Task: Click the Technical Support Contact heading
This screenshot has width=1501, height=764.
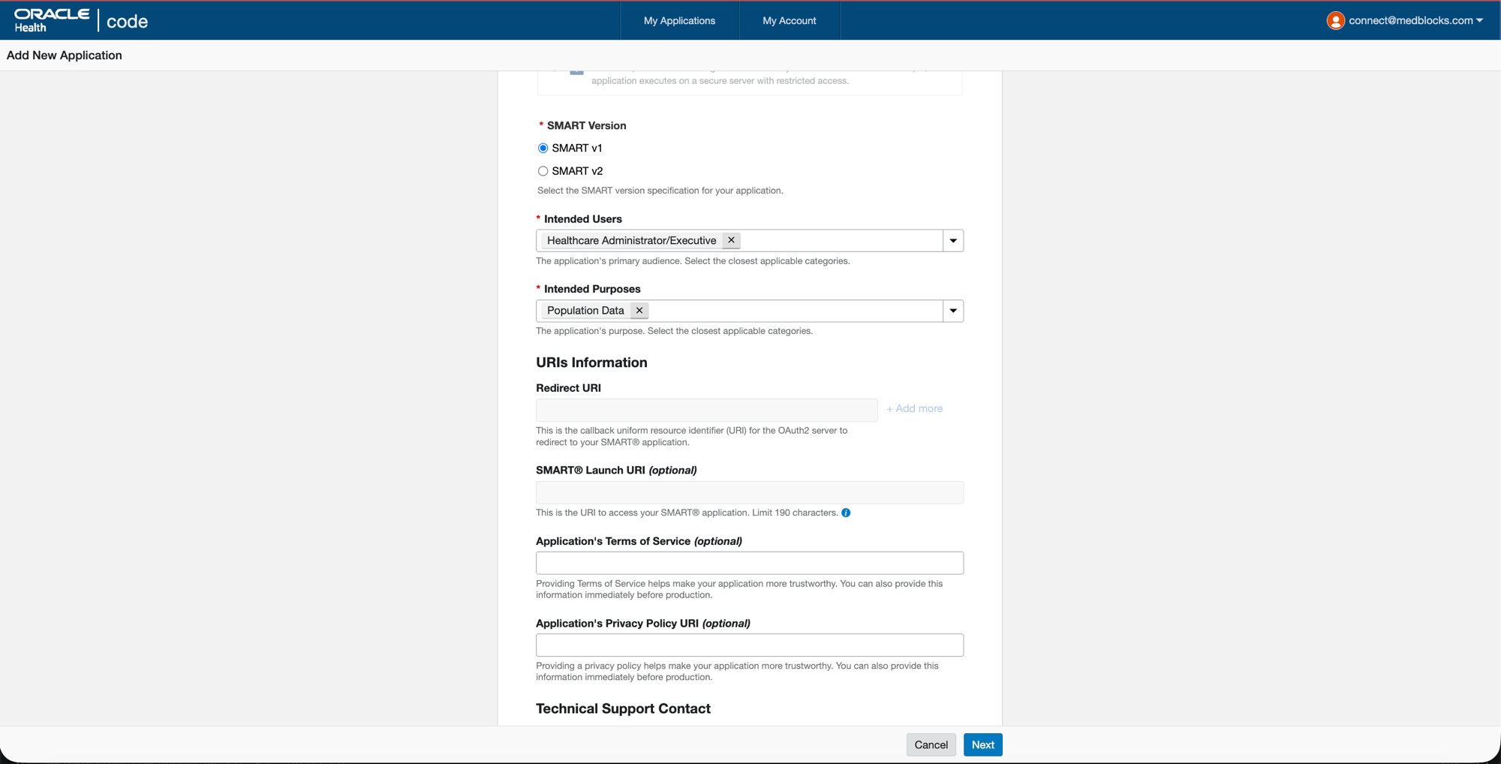Action: click(x=623, y=708)
